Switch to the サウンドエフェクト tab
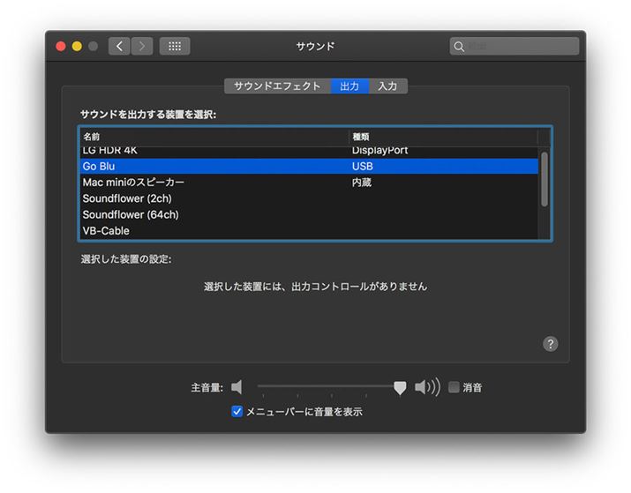Viewport: 631px width, 493px height. (277, 86)
